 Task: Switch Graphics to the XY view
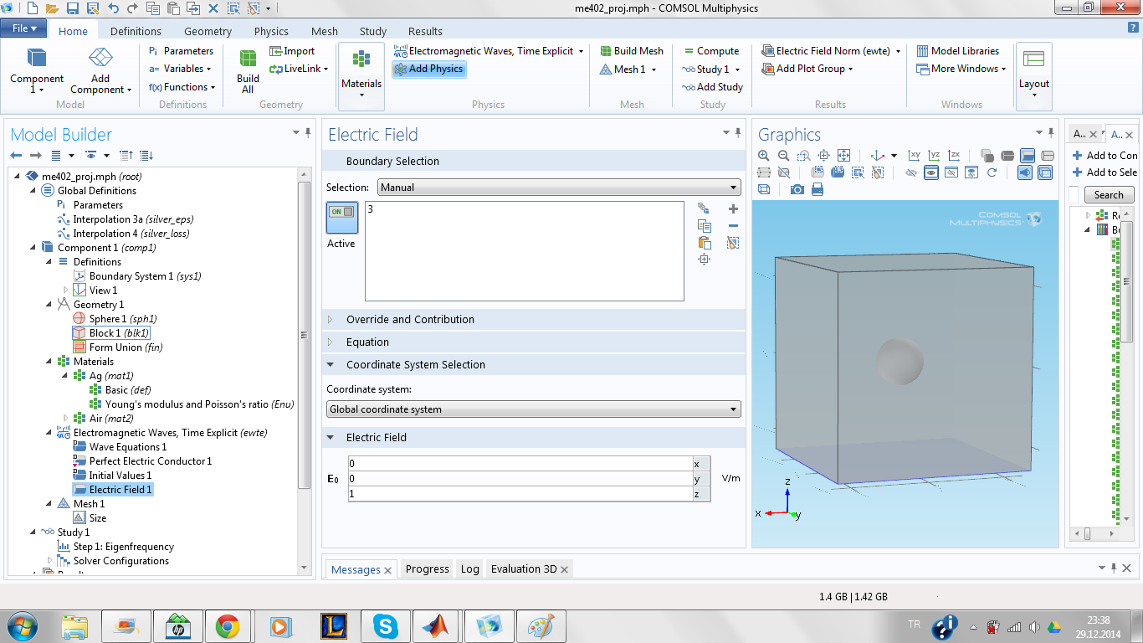click(x=914, y=156)
